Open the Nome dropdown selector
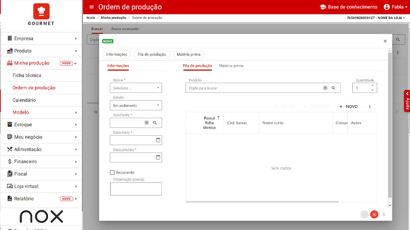Screen dimensions: 410x230 click(135, 88)
